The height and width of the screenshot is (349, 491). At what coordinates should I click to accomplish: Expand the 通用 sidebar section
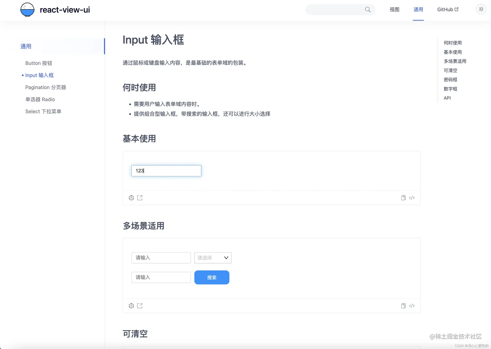tap(26, 46)
